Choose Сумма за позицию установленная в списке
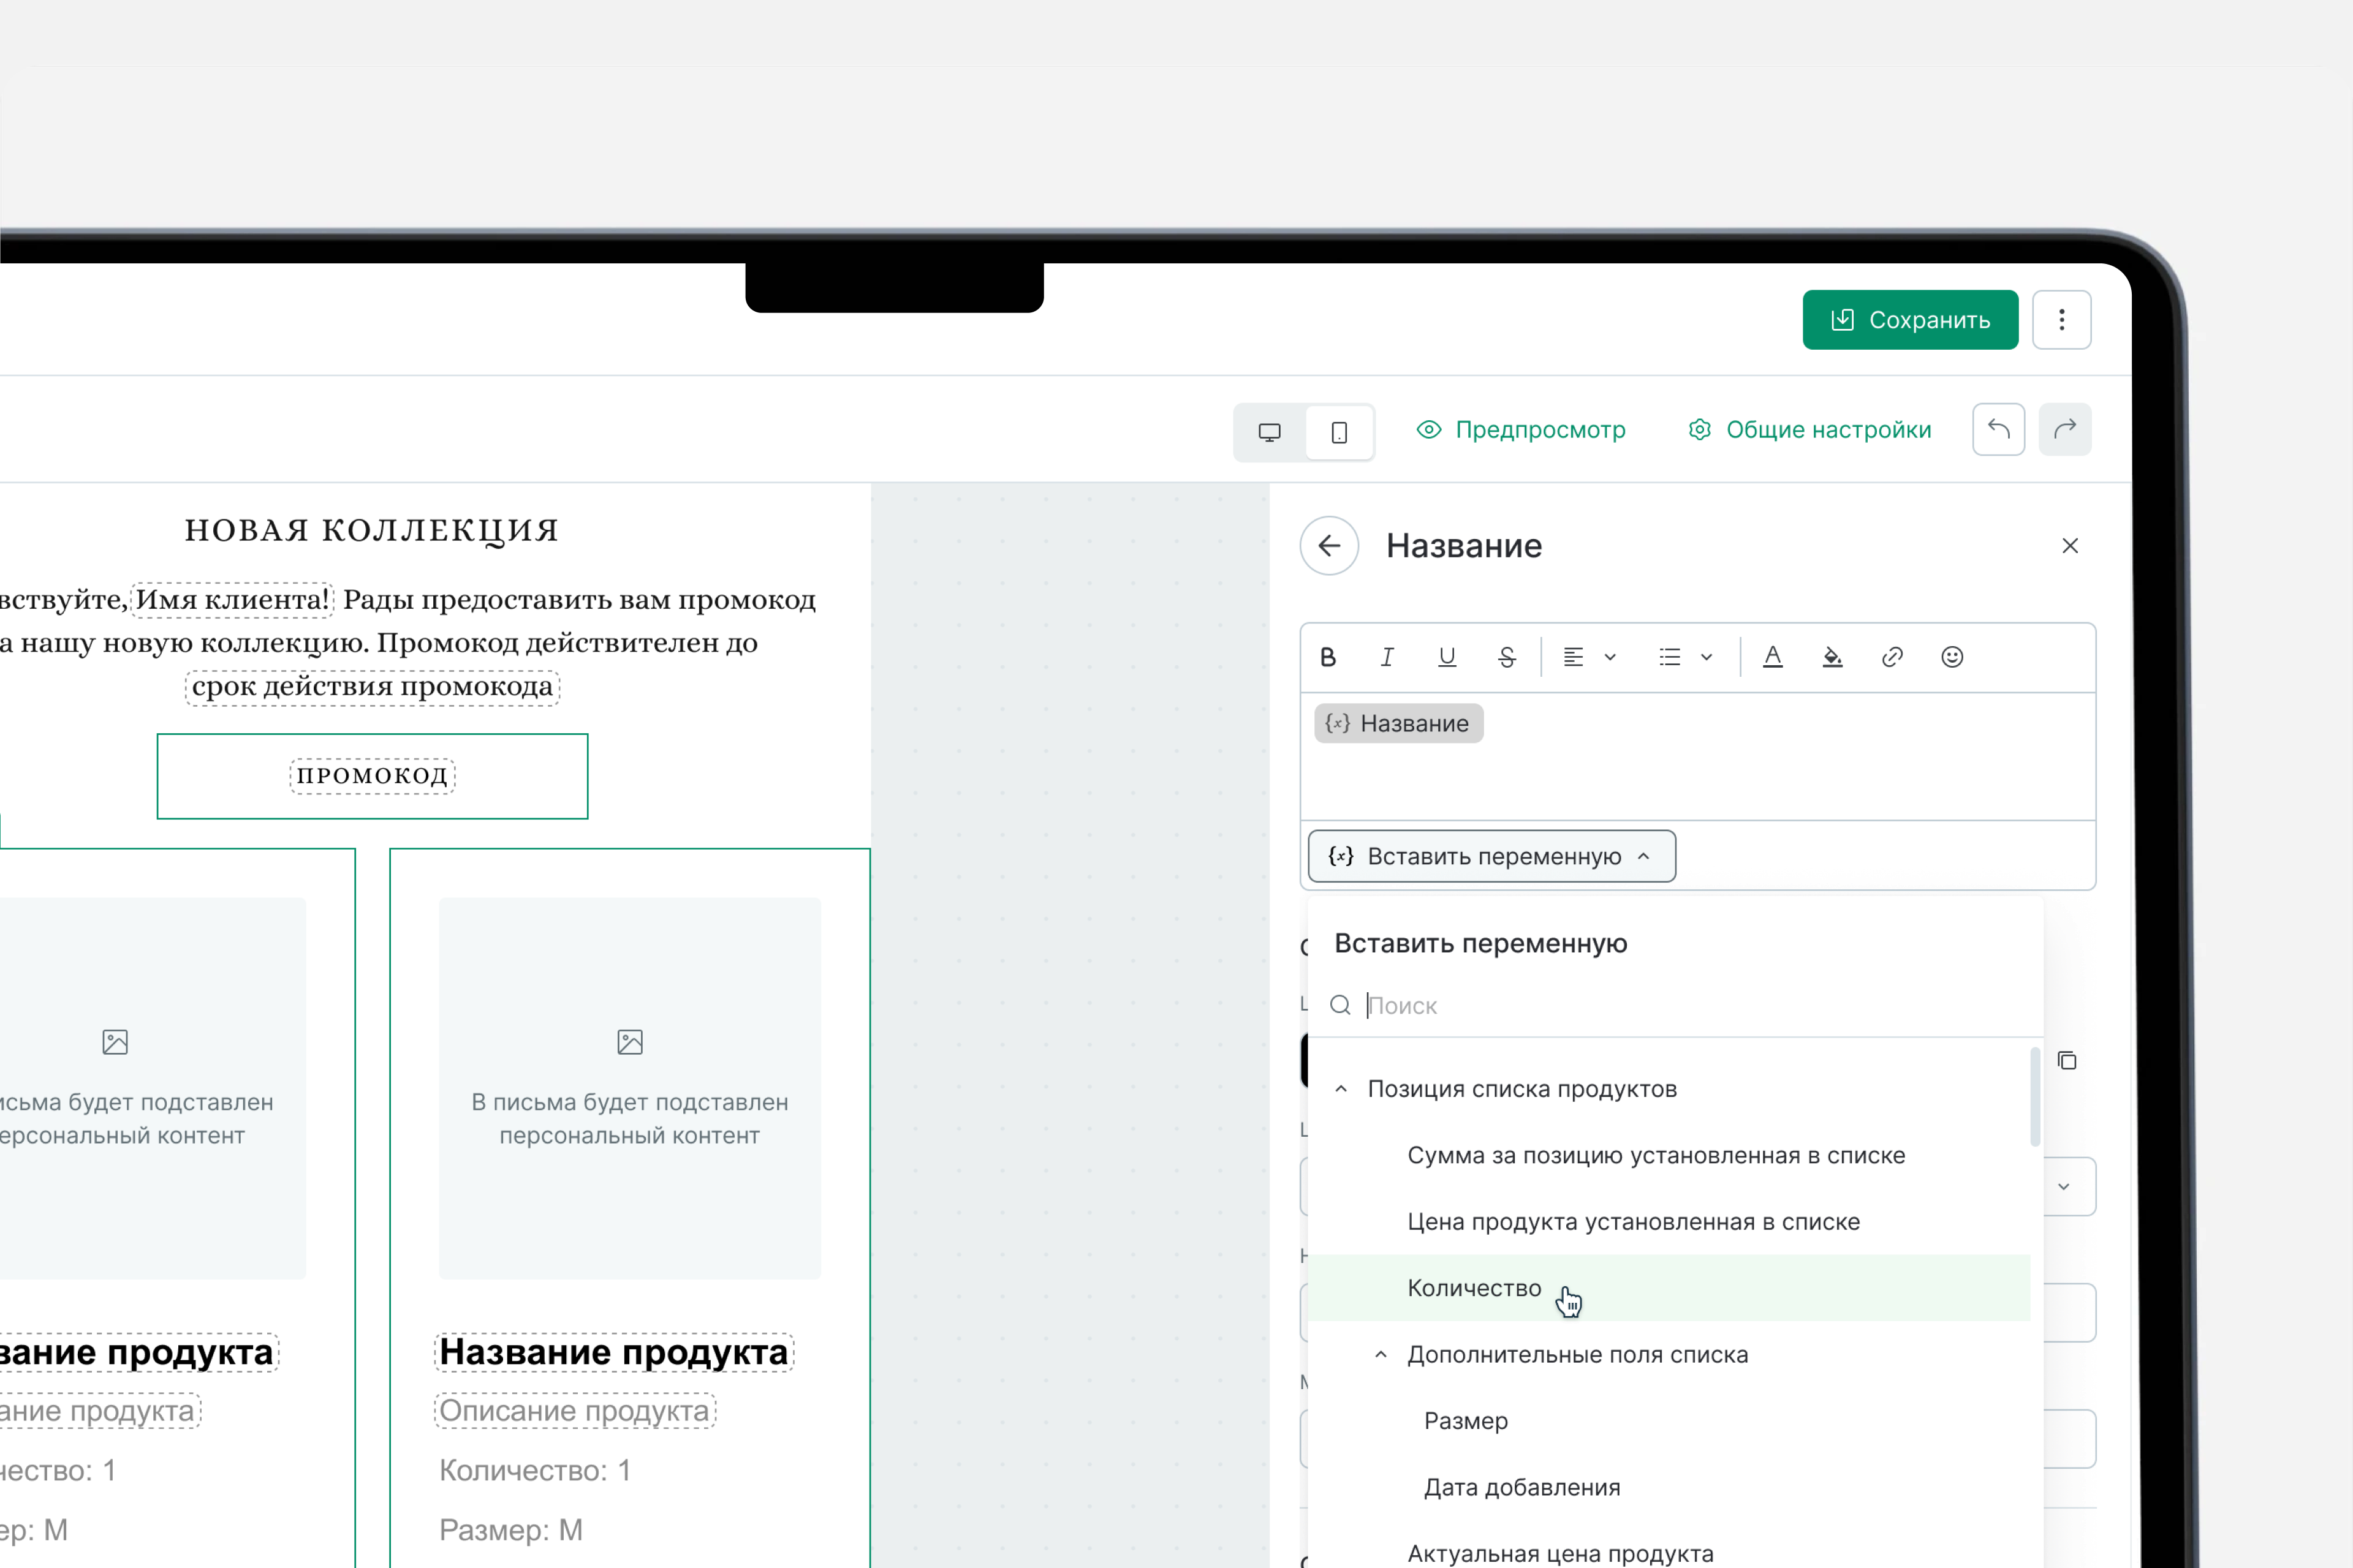This screenshot has height=1568, width=2353. coord(1669,1155)
